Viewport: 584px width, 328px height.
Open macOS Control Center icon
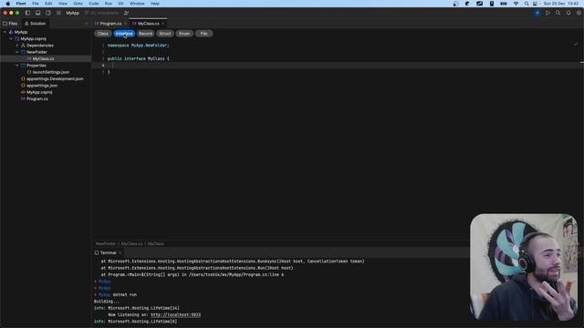tap(536, 4)
